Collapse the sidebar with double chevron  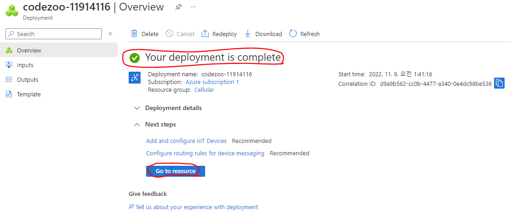click(x=110, y=34)
